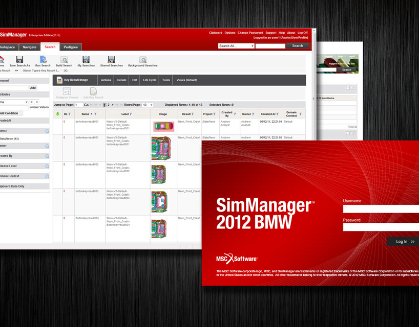Click the Pedigree Viewer icon
Viewport: 419px width, 327px height.
click(x=67, y=91)
